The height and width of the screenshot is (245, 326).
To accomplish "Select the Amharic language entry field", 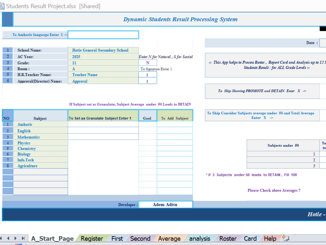I will (103, 35).
